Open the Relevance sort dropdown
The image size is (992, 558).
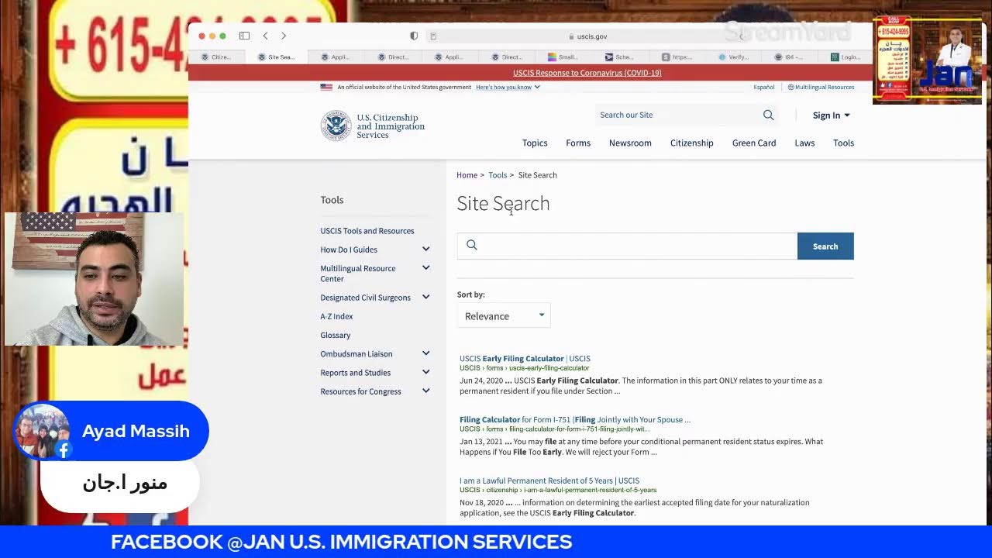[x=504, y=315]
